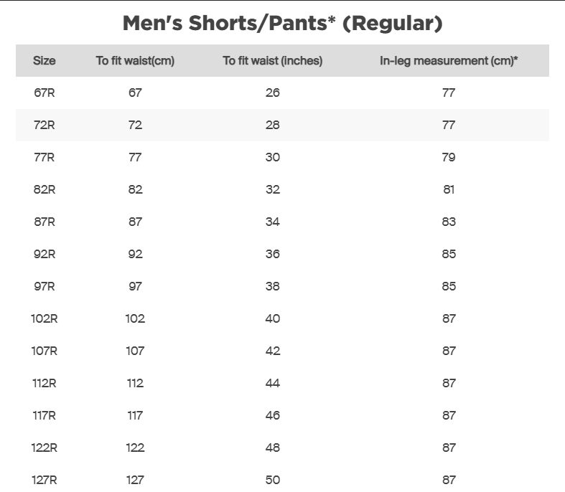Click the 26 inches waist value
Viewport: 565px width, 492px height.
272,93
